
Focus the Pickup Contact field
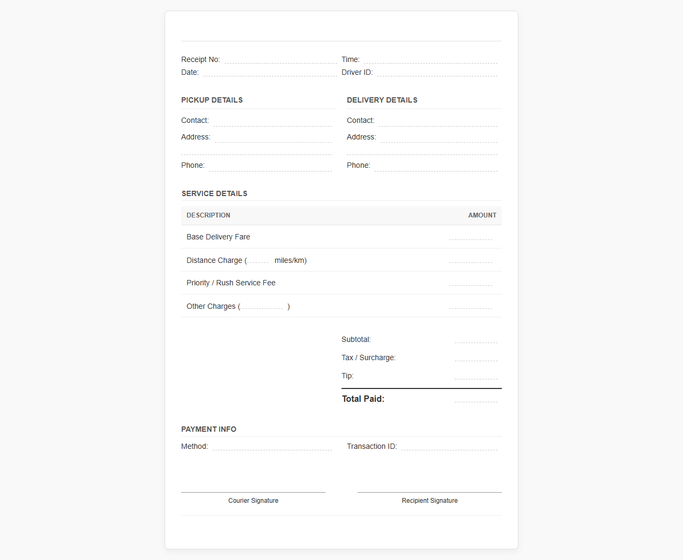click(273, 121)
